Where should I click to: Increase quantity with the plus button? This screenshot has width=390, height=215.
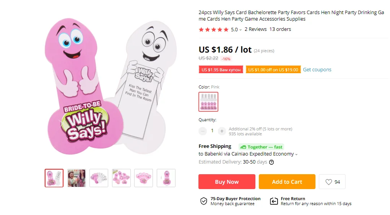[x=222, y=131]
